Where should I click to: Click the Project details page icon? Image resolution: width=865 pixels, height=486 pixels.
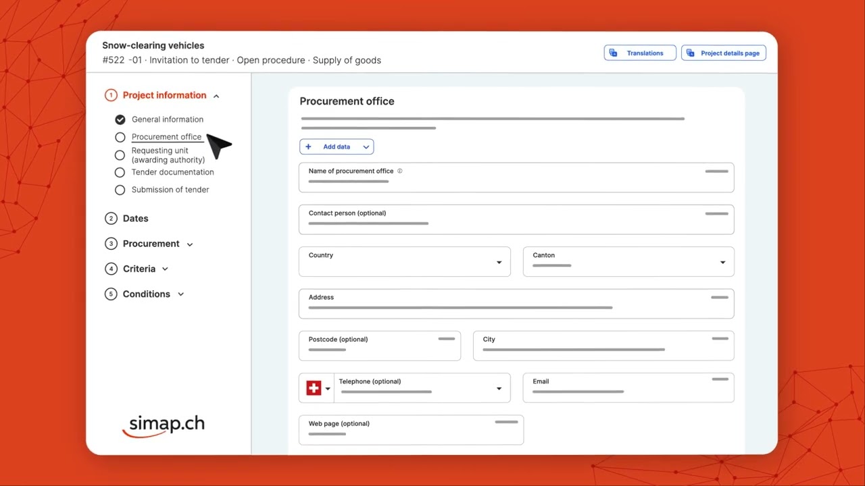coord(691,53)
